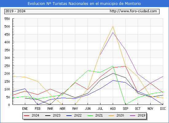The image size is (169, 123).
Task: Click the ENE month axis label
Action: [x=25, y=109]
